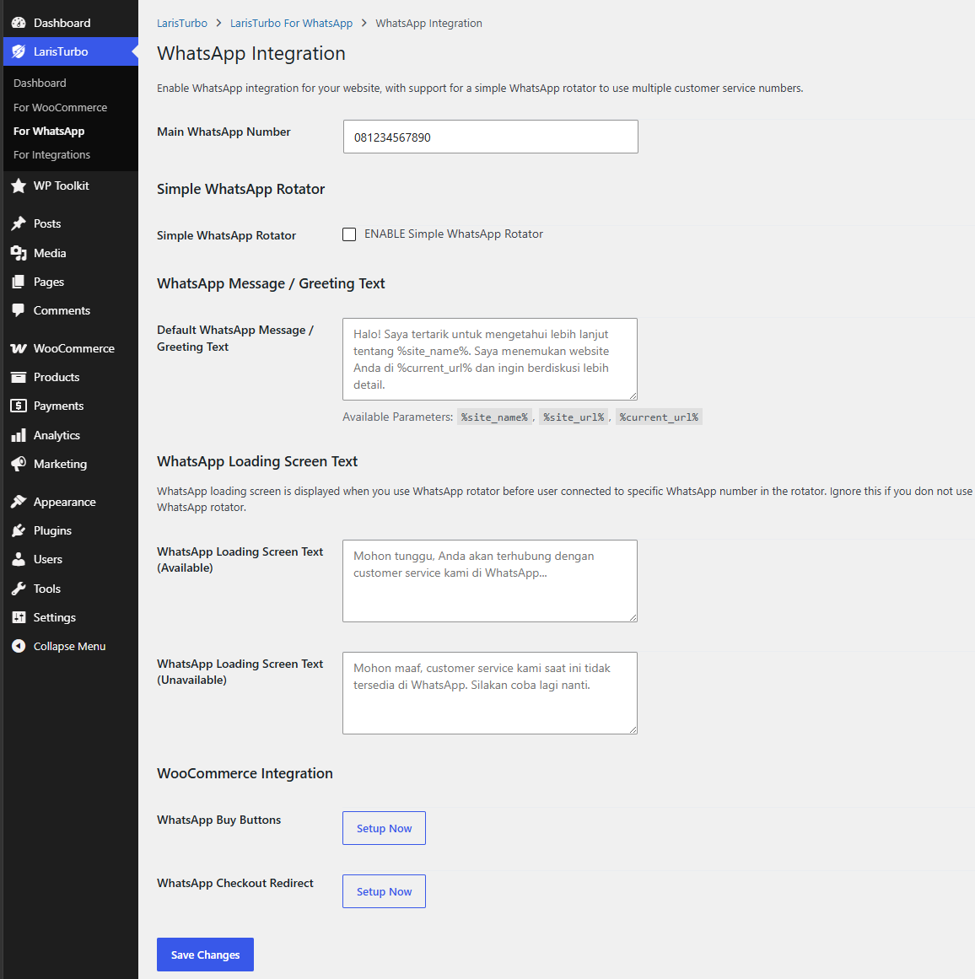Focus Loading Screen Text (Available) textarea
The width and height of the screenshot is (975, 979).
tap(490, 581)
